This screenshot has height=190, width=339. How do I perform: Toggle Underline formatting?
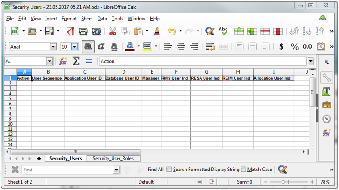click(114, 46)
